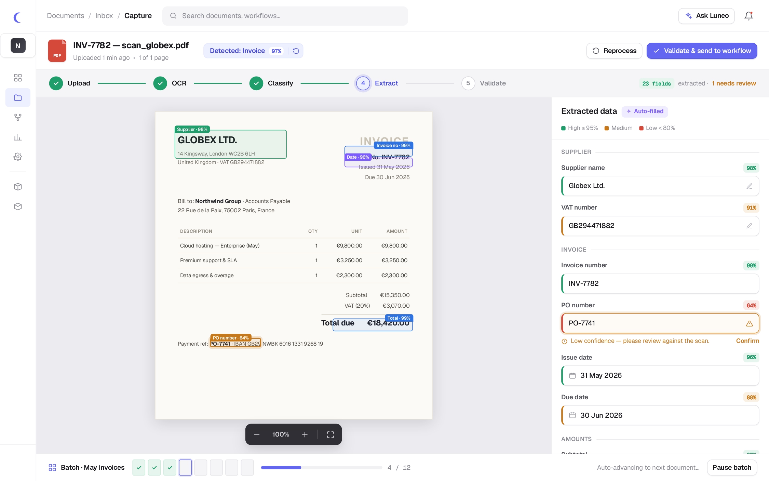
Task: Click the Batch grid icon
Action: (x=52, y=467)
